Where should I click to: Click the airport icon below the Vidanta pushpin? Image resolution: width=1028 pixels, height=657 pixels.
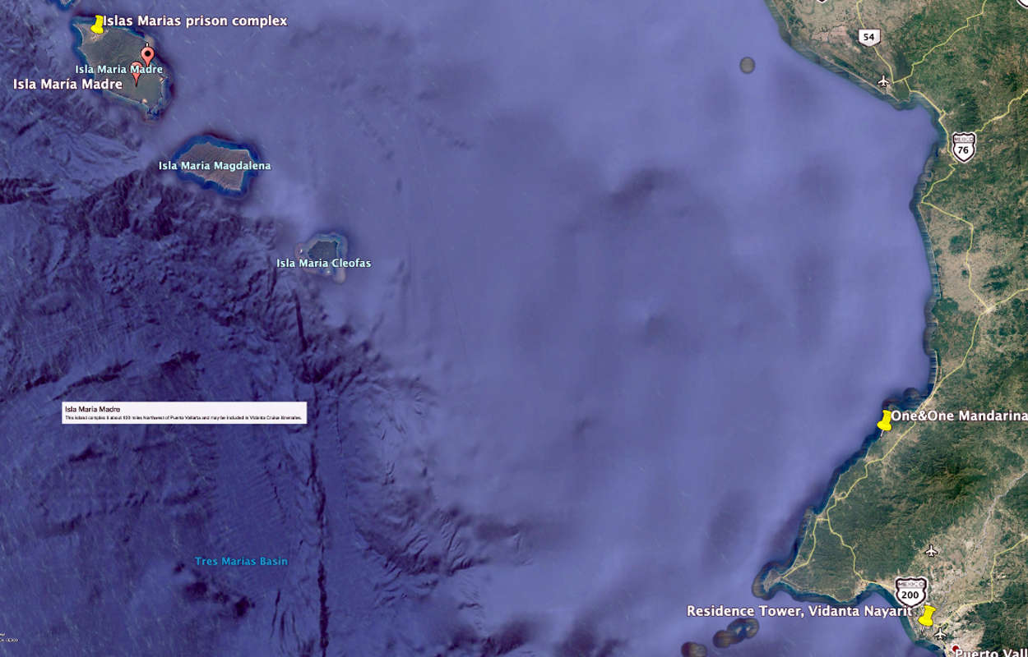click(940, 634)
